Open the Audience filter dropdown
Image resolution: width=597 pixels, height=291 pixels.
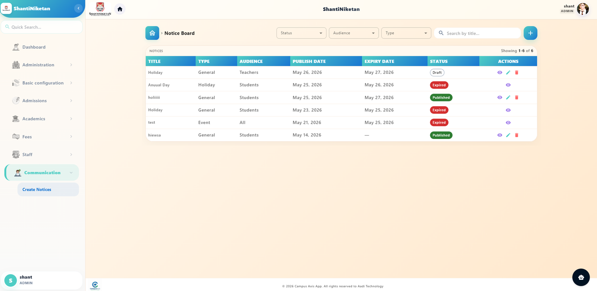tap(354, 33)
